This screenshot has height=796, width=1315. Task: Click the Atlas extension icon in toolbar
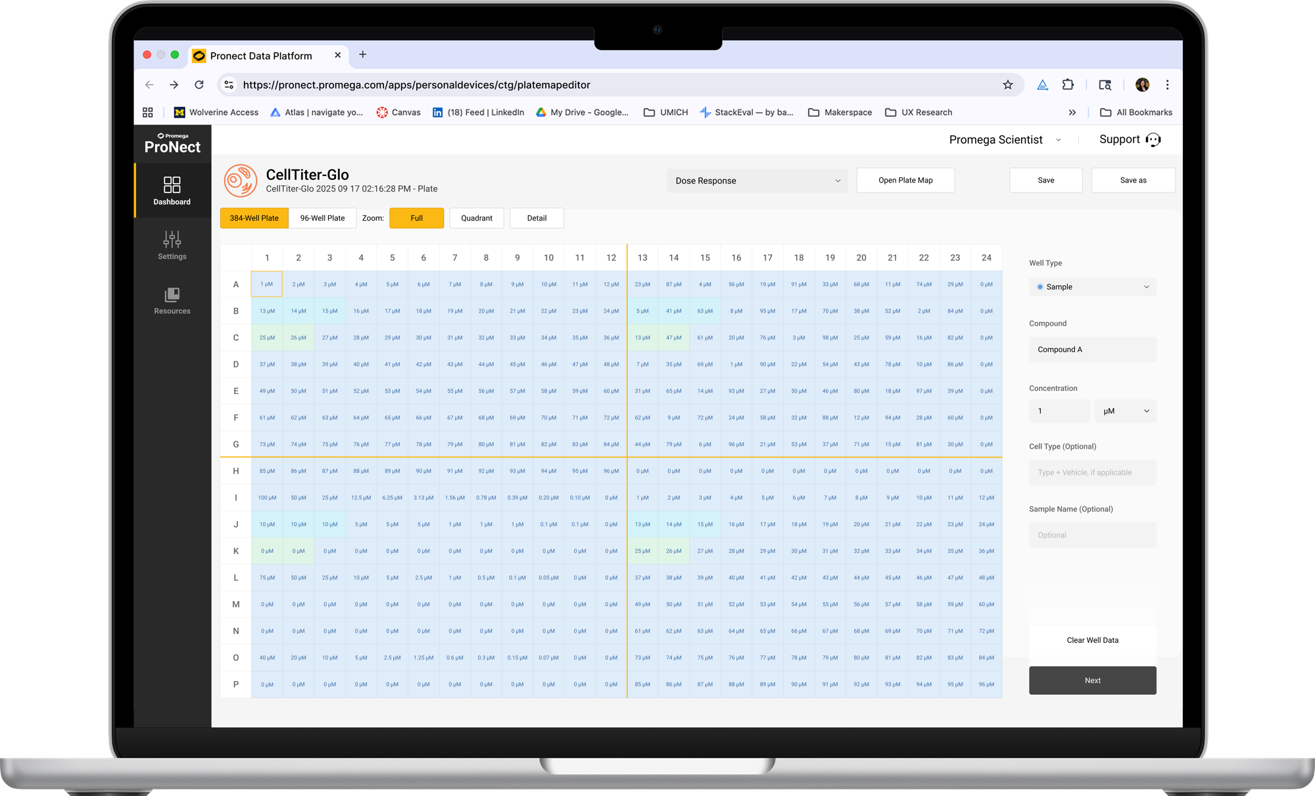click(x=1043, y=85)
